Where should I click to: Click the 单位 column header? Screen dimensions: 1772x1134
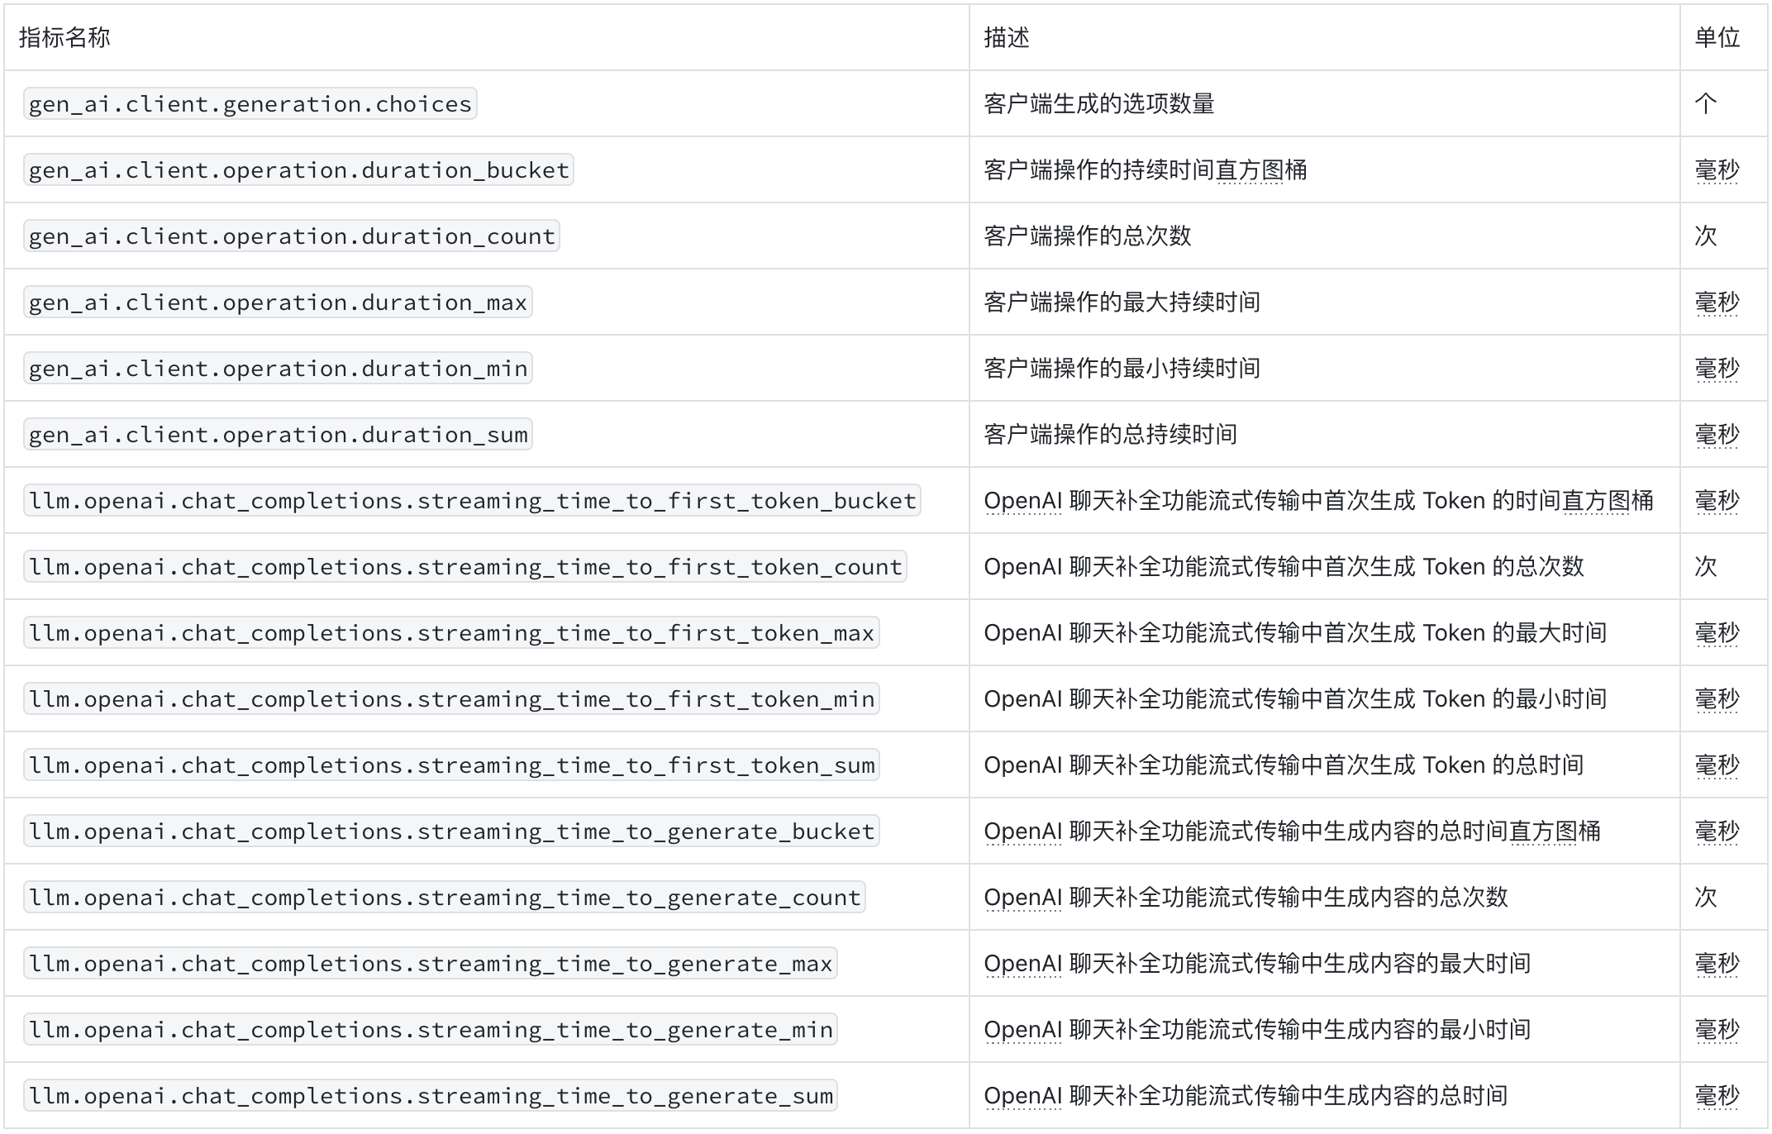click(x=1717, y=37)
